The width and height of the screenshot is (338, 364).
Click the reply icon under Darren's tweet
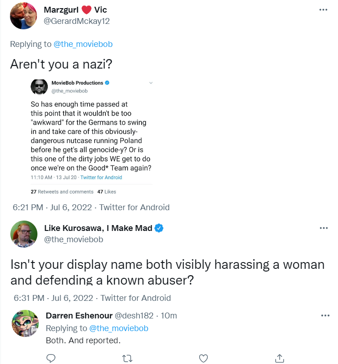coord(51,358)
